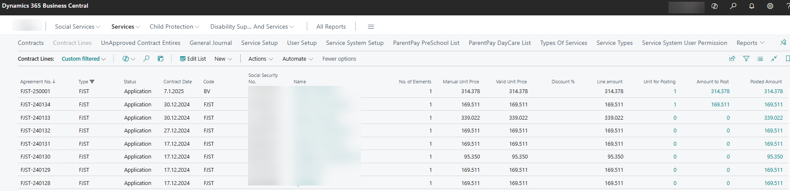The image size is (790, 191).
Task: Open the share icon menu
Action: [732, 59]
